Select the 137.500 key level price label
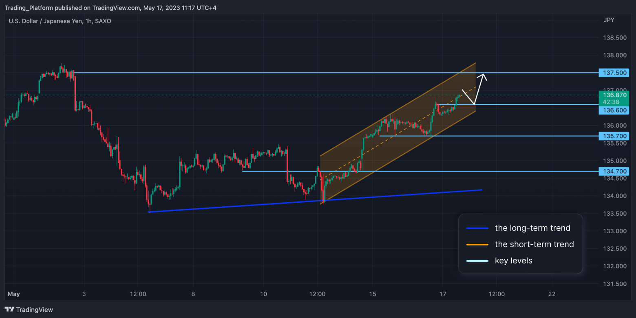 point(614,73)
